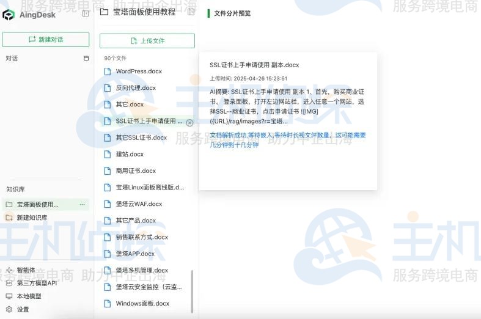Screen dimensions: 481x319
Task: Click the 第三方模型API icon
Action: (x=9, y=283)
